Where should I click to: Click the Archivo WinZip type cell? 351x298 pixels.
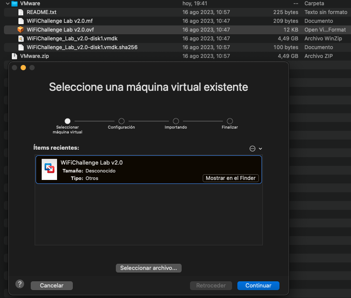pos(323,39)
